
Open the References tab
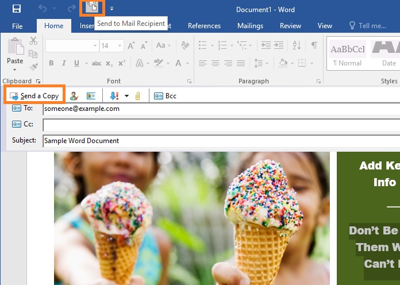click(x=204, y=26)
